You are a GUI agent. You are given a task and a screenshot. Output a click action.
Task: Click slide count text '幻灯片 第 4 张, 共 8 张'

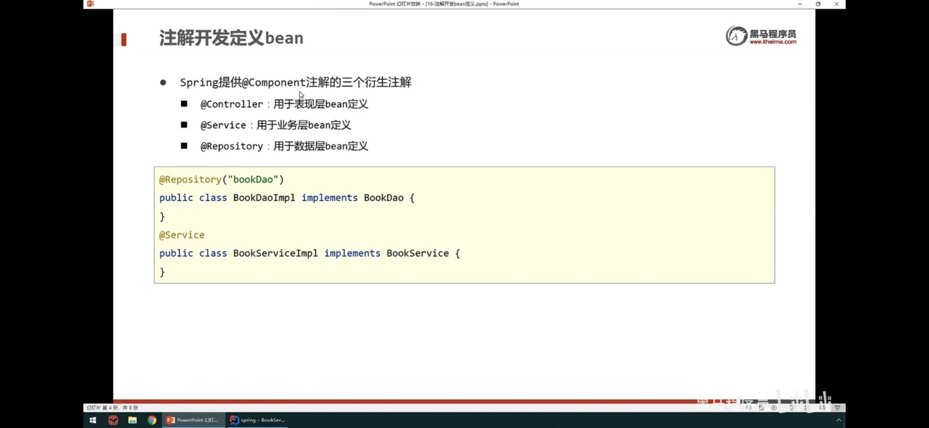(112, 408)
